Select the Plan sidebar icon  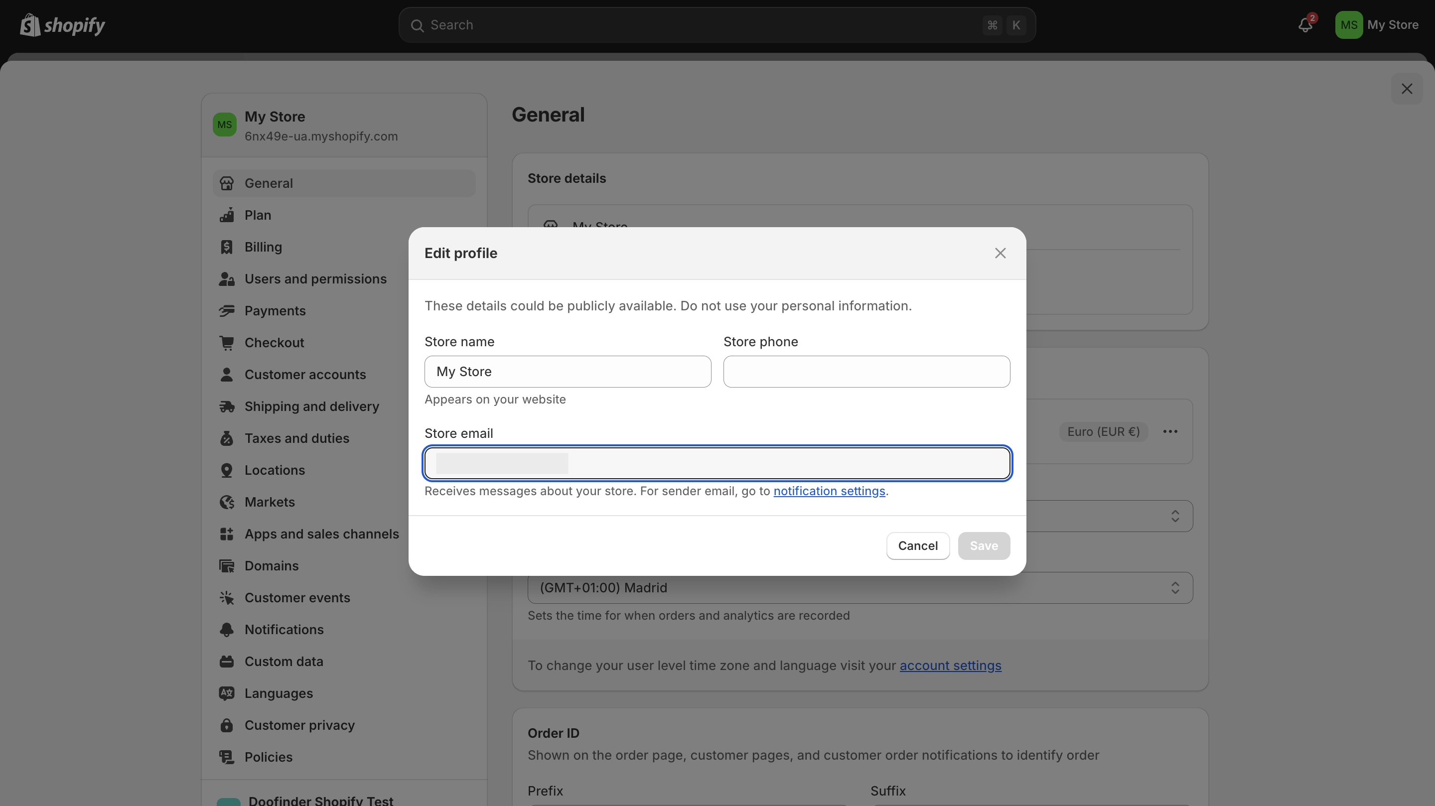coord(228,215)
